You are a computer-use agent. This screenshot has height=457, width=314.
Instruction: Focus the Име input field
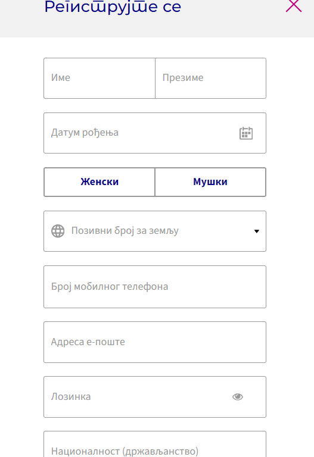pos(100,78)
